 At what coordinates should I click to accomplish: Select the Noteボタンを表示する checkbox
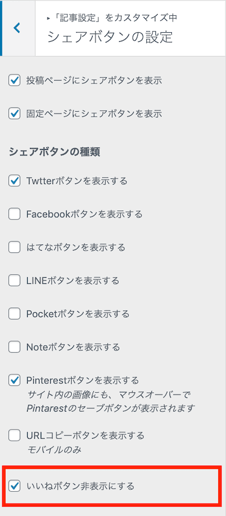[x=14, y=347]
